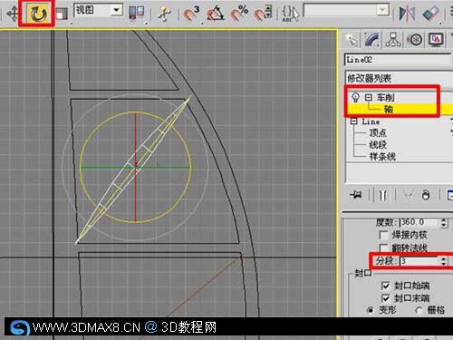Click the Pin Stack icon
453x340 pixels.
click(356, 195)
